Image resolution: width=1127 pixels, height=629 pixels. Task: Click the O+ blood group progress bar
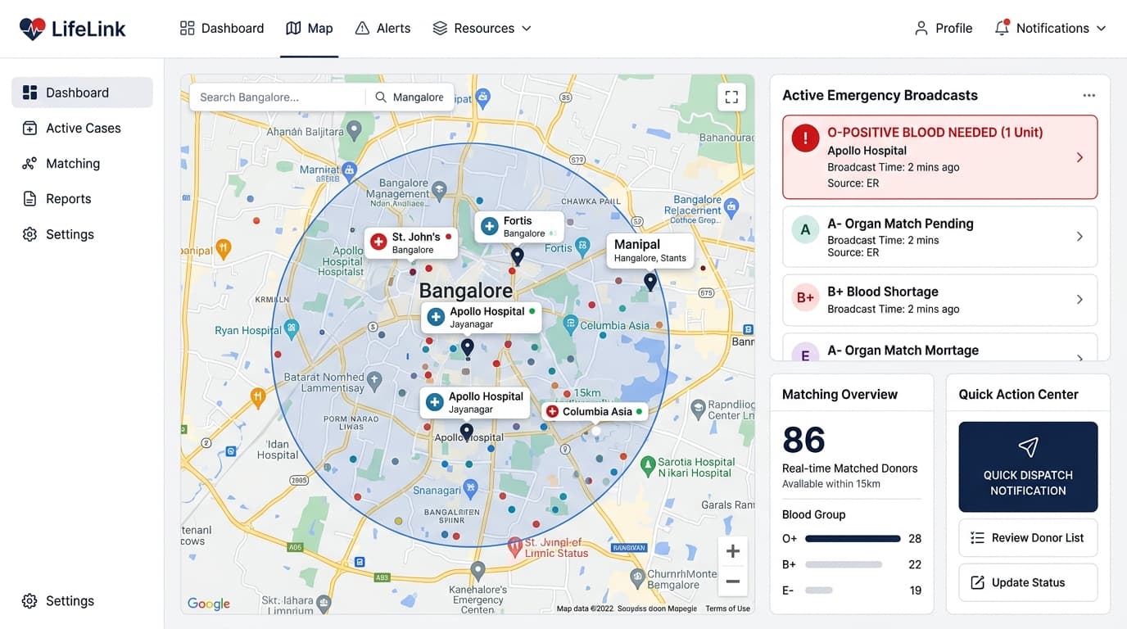853,539
